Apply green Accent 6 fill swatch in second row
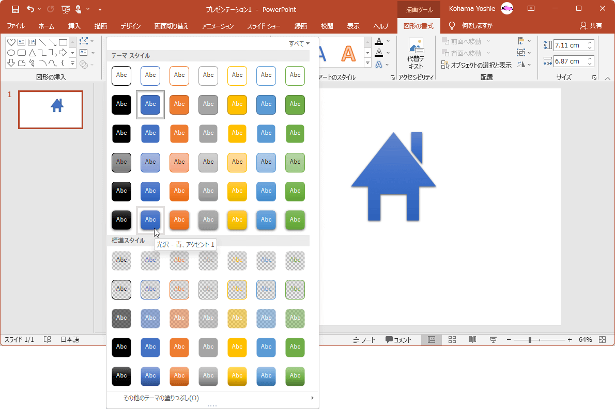This screenshot has width=615, height=409. click(295, 104)
